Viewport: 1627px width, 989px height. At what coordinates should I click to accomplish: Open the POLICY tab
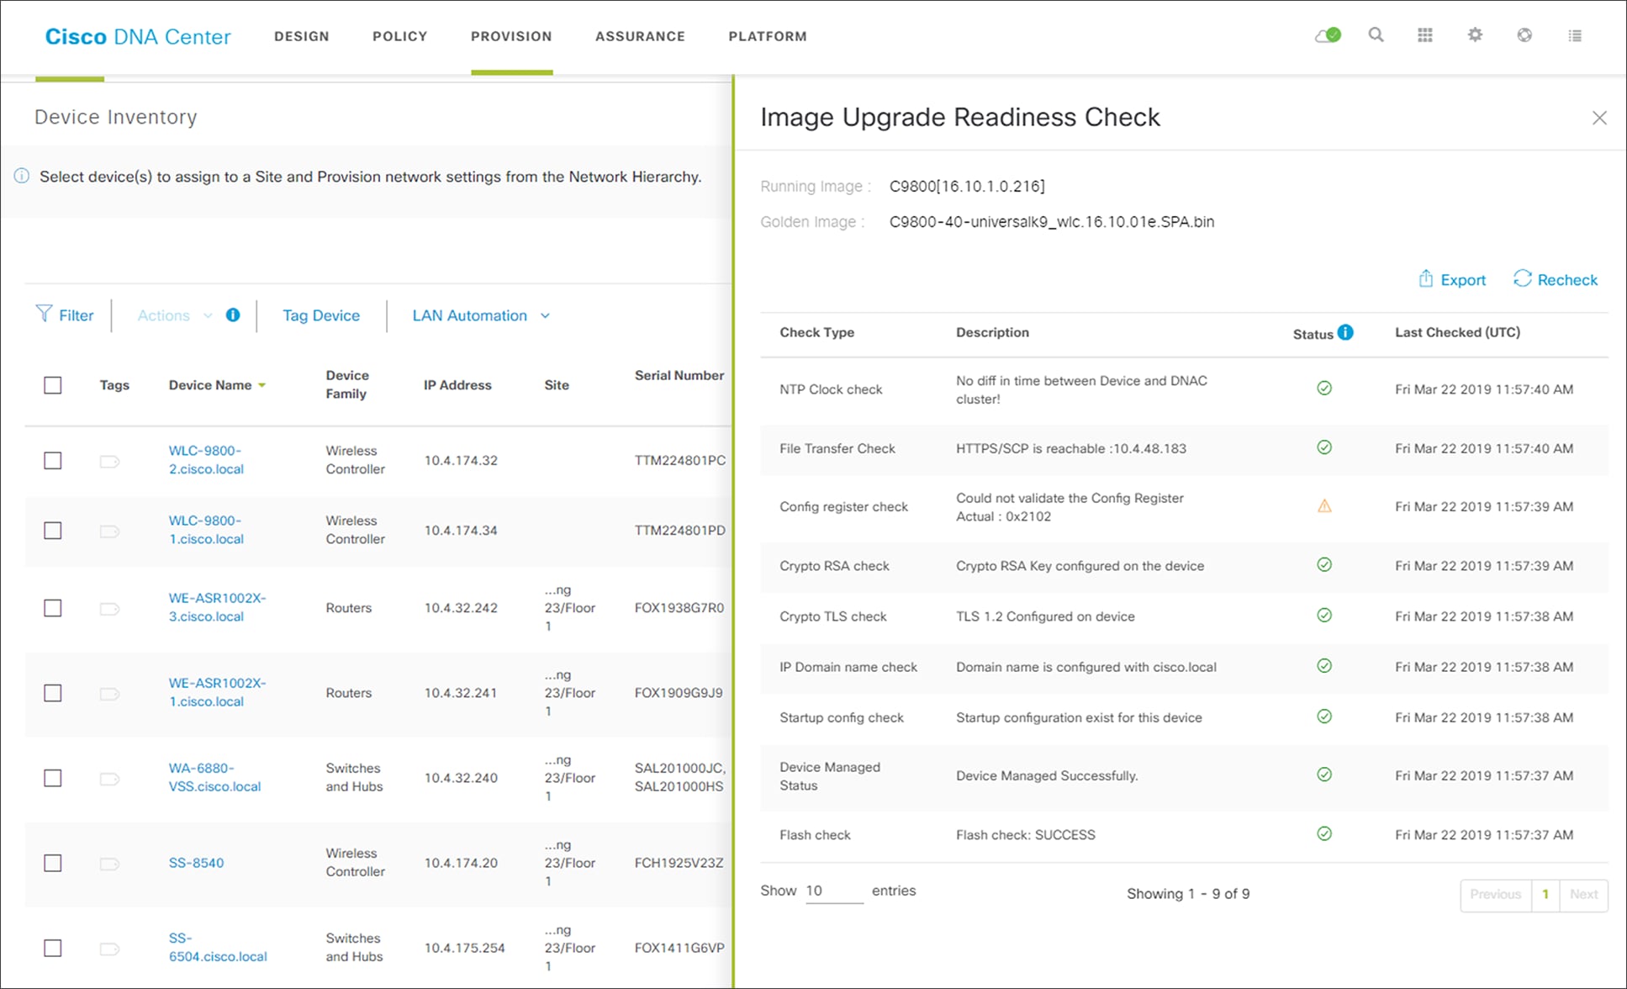[x=400, y=36]
